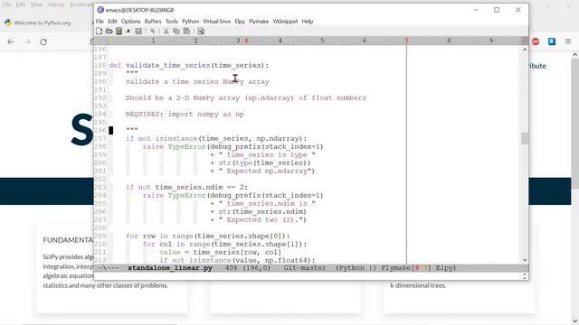Screen dimensions: 579x325
Task: Click the Emacs logo in the title bar
Action: tap(100, 10)
